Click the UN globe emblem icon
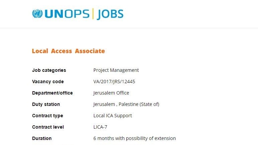 37,14
